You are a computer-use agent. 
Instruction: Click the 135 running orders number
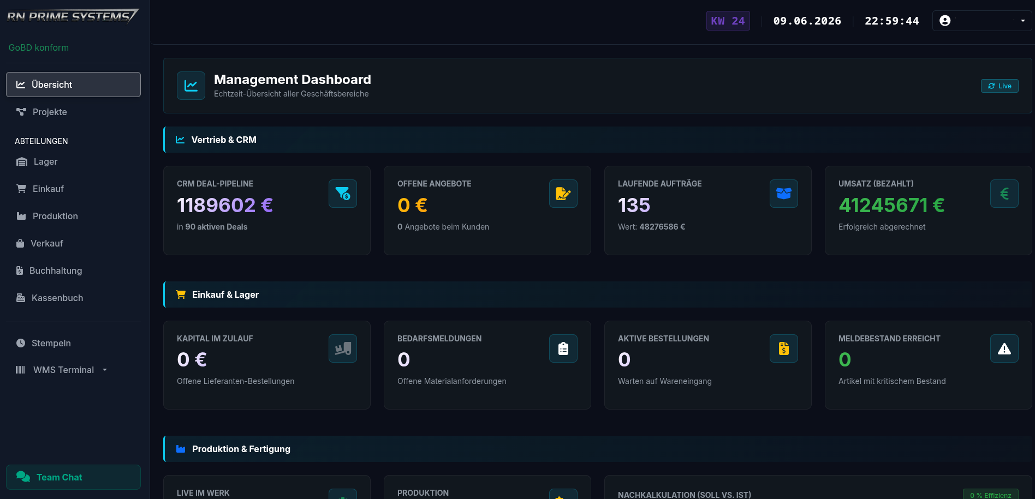click(634, 205)
